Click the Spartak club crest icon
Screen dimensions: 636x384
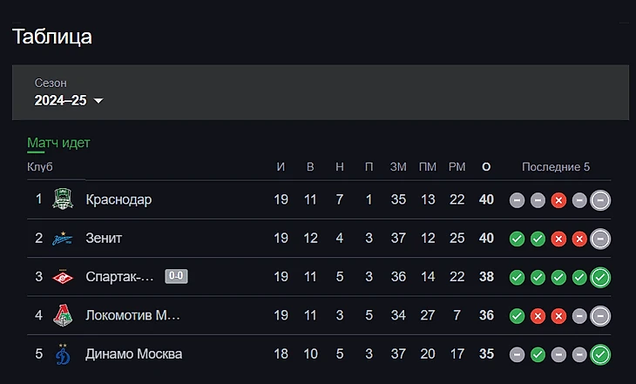[61, 277]
